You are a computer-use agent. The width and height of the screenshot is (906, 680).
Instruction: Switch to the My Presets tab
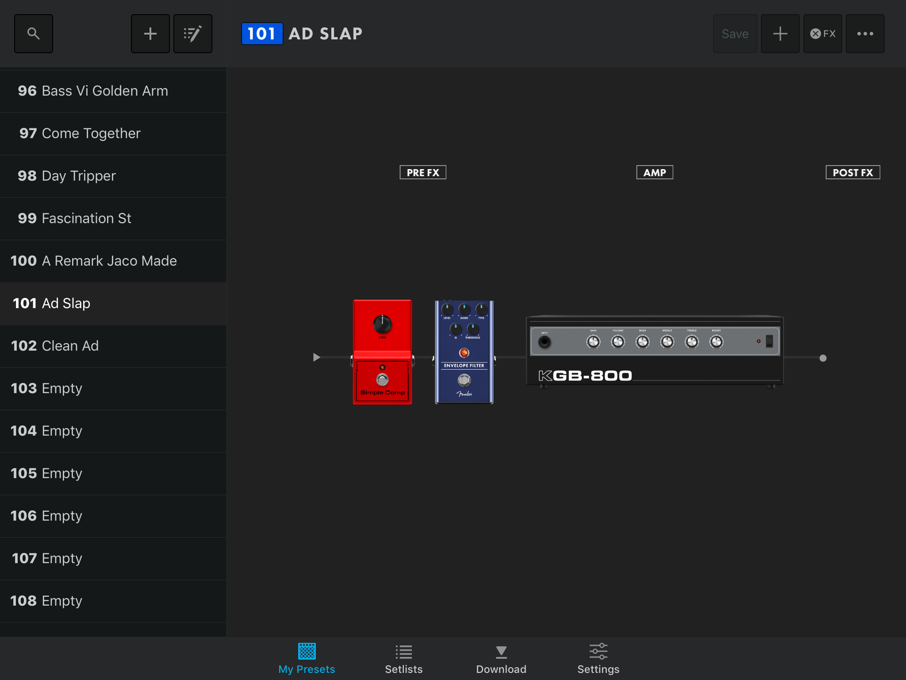click(307, 659)
